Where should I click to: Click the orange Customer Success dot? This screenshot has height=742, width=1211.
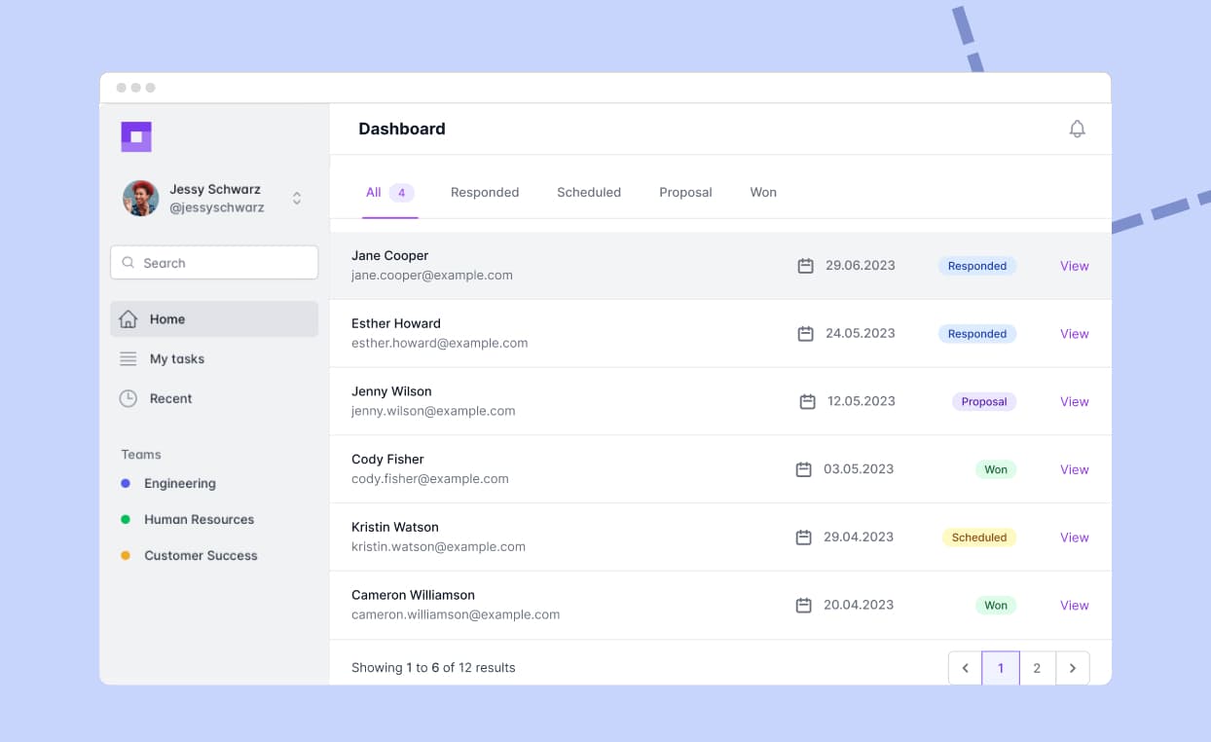pyautogui.click(x=126, y=555)
